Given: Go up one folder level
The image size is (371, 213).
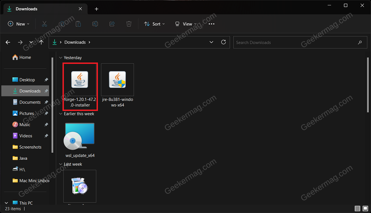Looking at the screenshot, I should pos(42,42).
